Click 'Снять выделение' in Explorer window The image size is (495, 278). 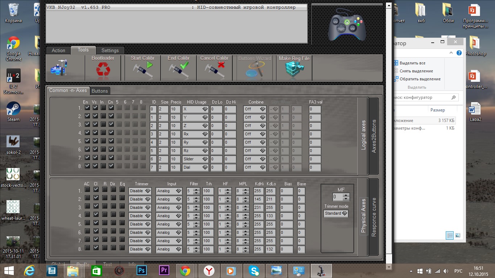click(x=416, y=71)
